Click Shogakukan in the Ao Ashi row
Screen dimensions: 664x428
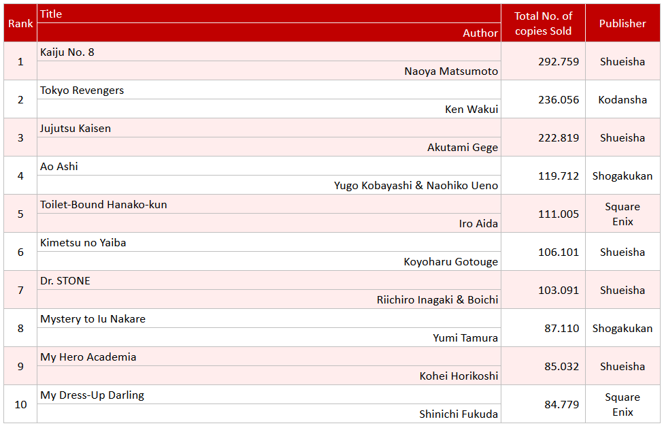coord(622,176)
